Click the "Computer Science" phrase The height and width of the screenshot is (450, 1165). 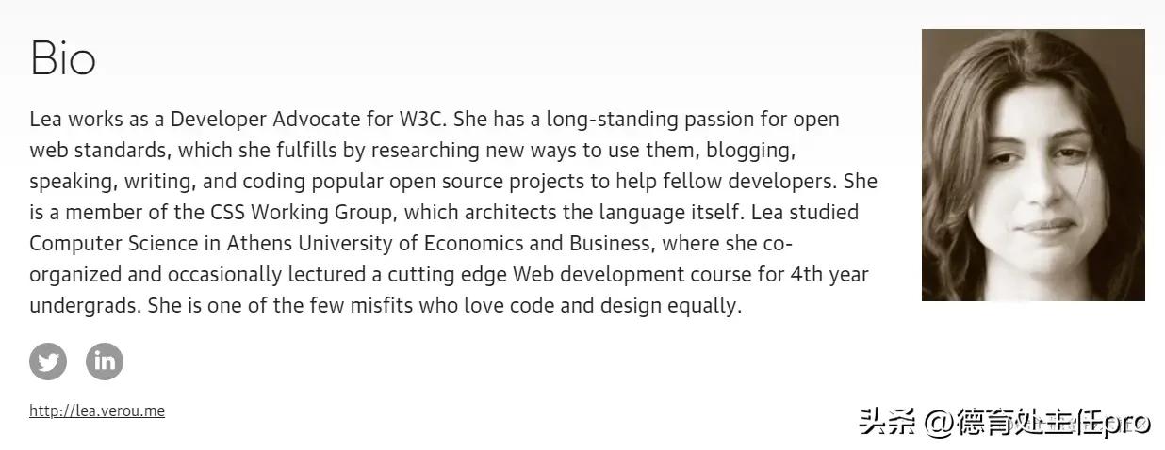[x=113, y=244]
